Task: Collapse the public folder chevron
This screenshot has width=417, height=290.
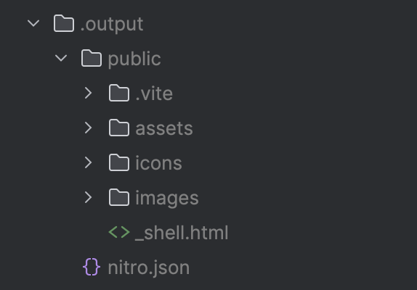Action: (x=61, y=58)
